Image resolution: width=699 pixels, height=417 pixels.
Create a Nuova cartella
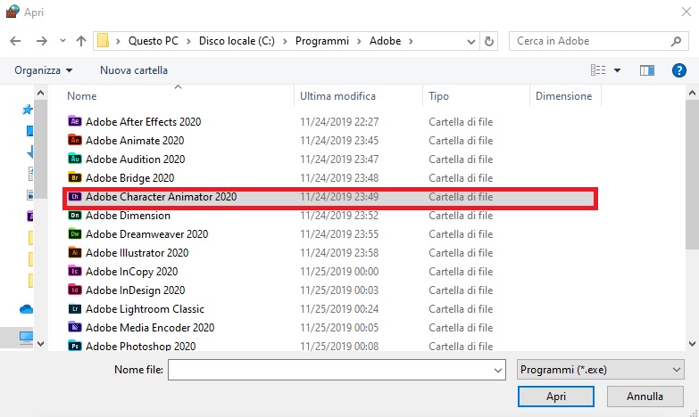(x=134, y=70)
